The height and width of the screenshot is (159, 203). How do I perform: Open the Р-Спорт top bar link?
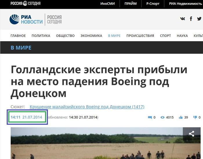click(x=153, y=4)
